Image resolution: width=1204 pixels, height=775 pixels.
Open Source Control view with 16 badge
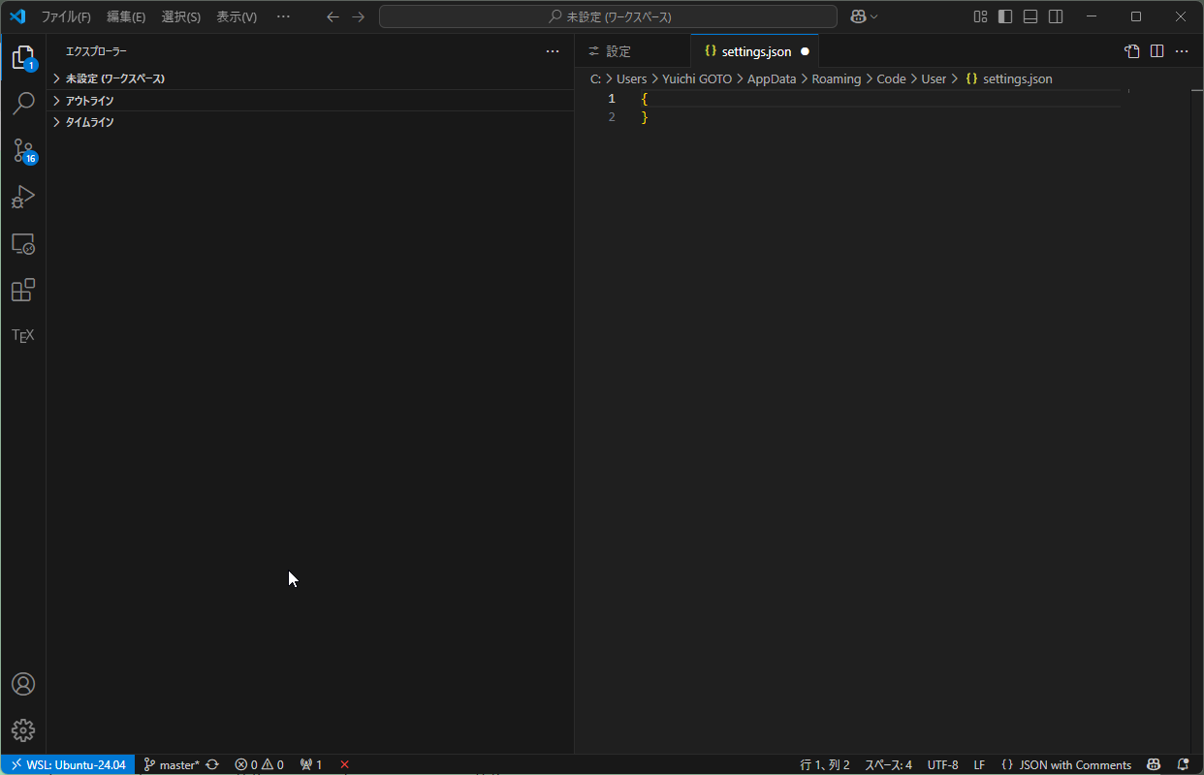click(23, 150)
